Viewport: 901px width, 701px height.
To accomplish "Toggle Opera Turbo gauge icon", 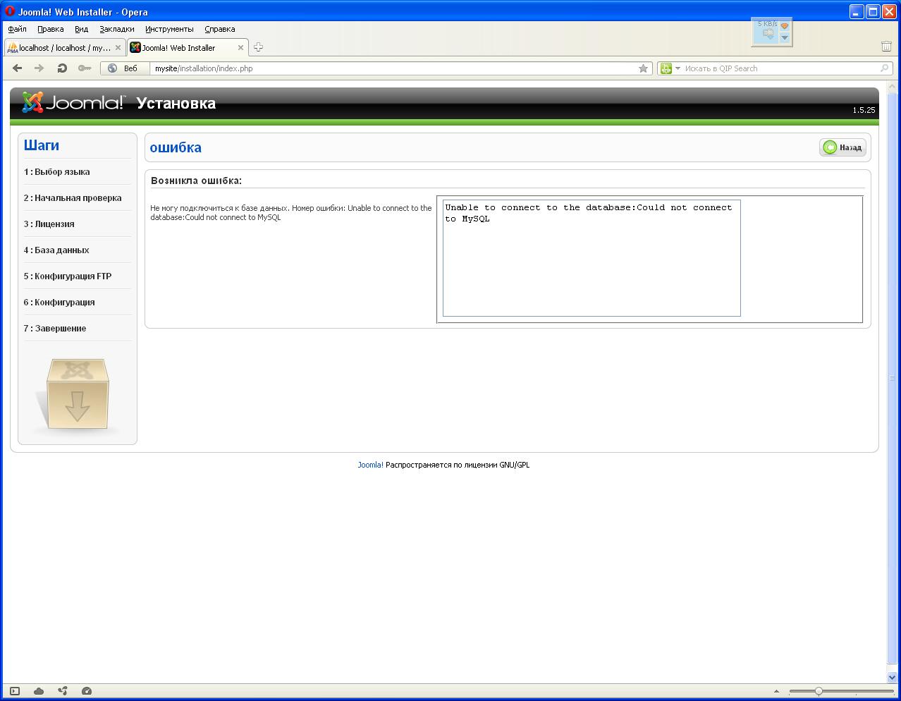I will coord(87,691).
